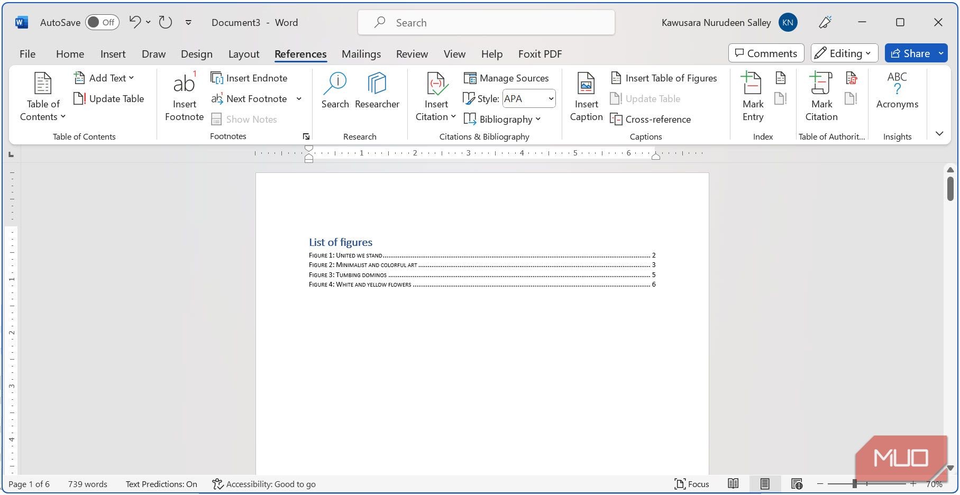Click the tab selector at ruler corner
This screenshot has height=495, width=960.
[x=11, y=154]
